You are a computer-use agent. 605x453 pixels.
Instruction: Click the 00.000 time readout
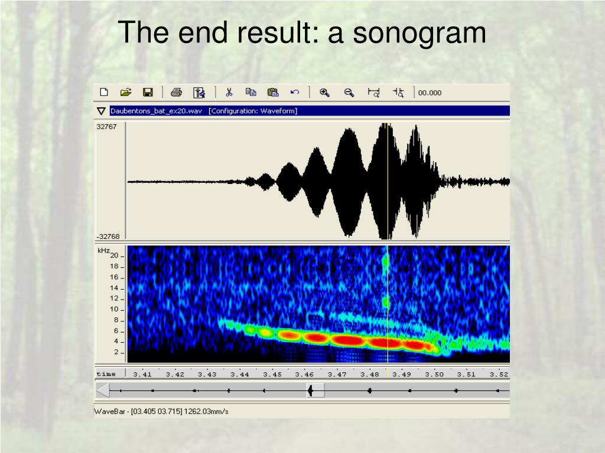(x=430, y=93)
